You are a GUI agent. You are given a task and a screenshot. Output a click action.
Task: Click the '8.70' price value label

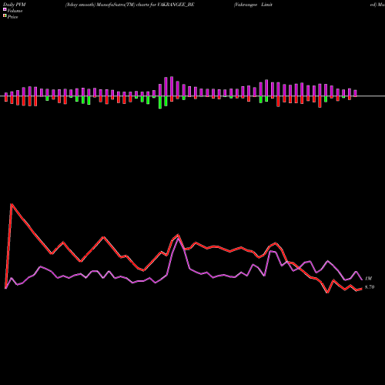coord(370,287)
